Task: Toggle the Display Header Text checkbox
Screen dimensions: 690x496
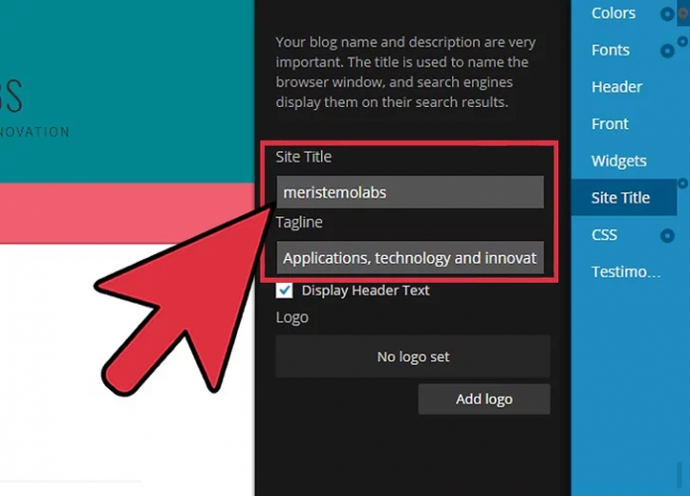Action: [286, 291]
